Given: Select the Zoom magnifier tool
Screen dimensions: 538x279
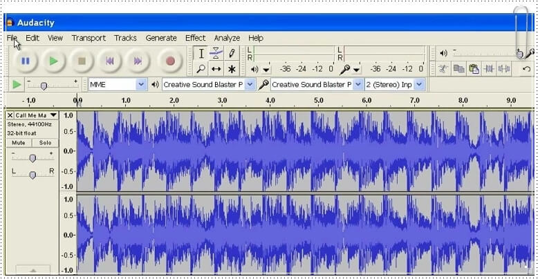Looking at the screenshot, I should pos(201,69).
